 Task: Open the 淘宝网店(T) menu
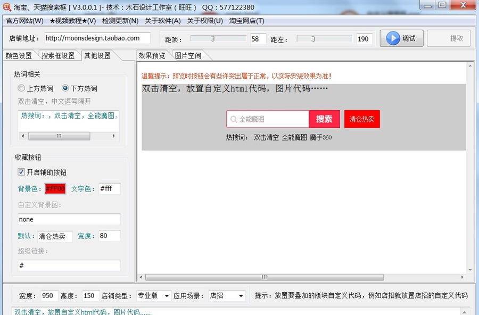click(247, 21)
